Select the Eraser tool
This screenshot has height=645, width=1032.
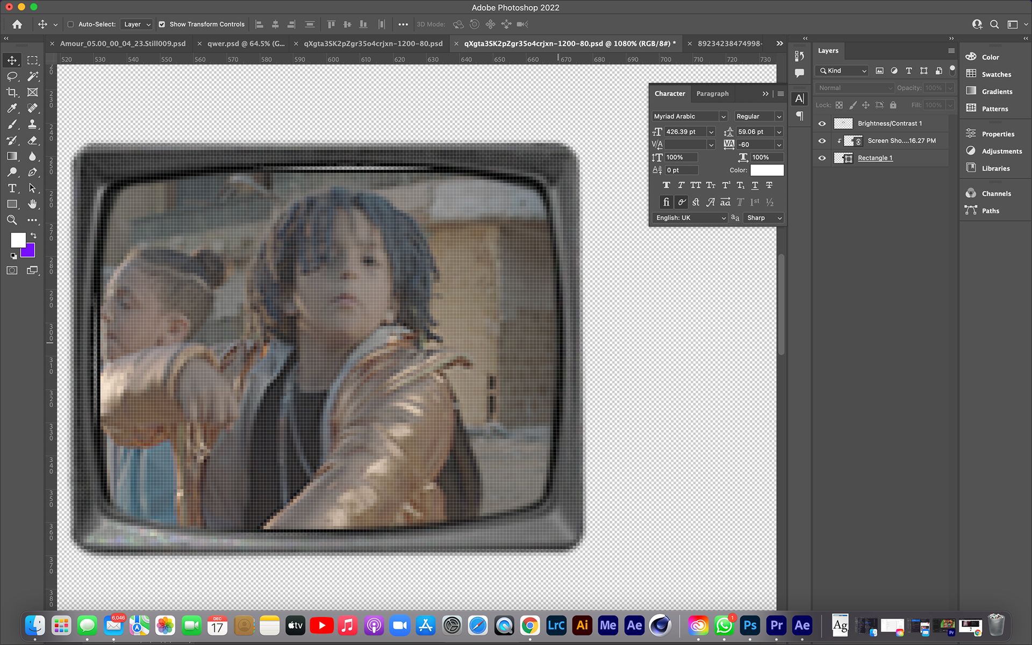click(x=33, y=140)
